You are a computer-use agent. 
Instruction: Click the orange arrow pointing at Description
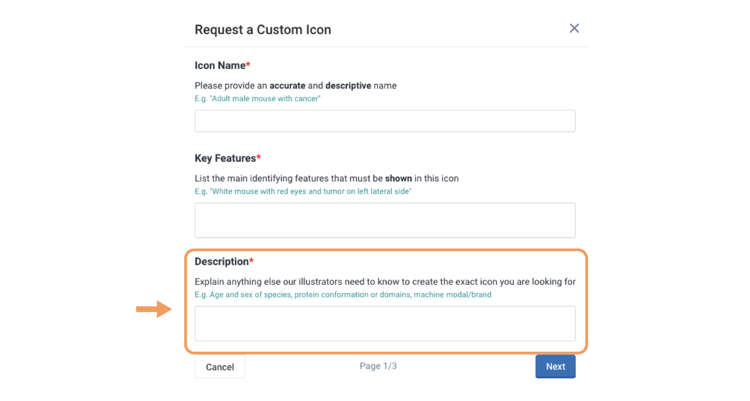pyautogui.click(x=153, y=309)
